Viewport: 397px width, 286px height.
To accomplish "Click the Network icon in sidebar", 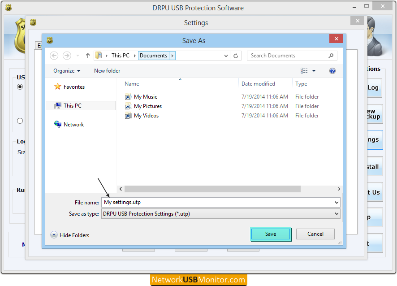I will click(58, 124).
